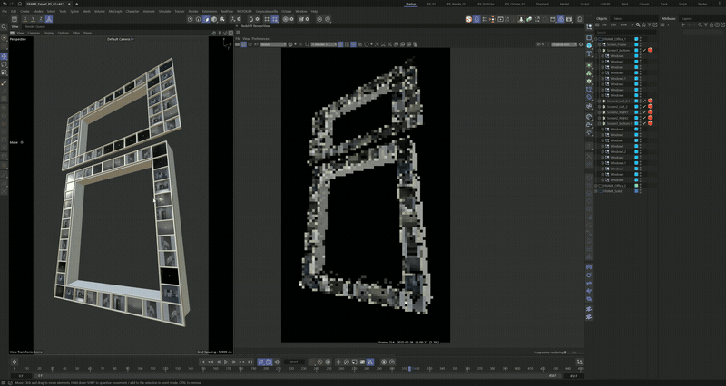Click the Objects panel Search field
This screenshot has height=386, width=726.
click(x=626, y=33)
